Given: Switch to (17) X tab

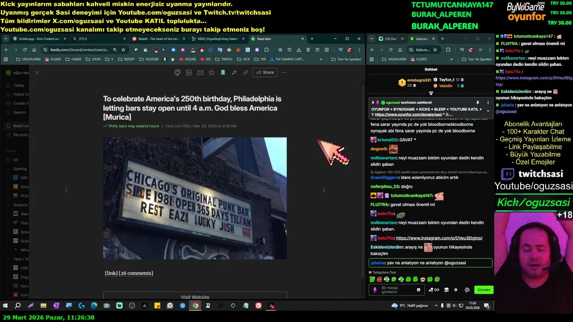Looking at the screenshot, I should 98,39.
